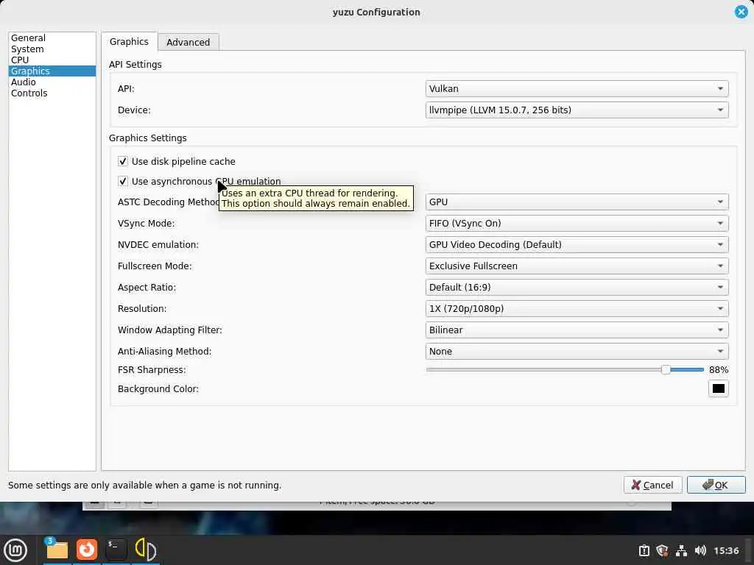Open the VSync Mode dropdown
This screenshot has width=754, height=565.
click(577, 224)
